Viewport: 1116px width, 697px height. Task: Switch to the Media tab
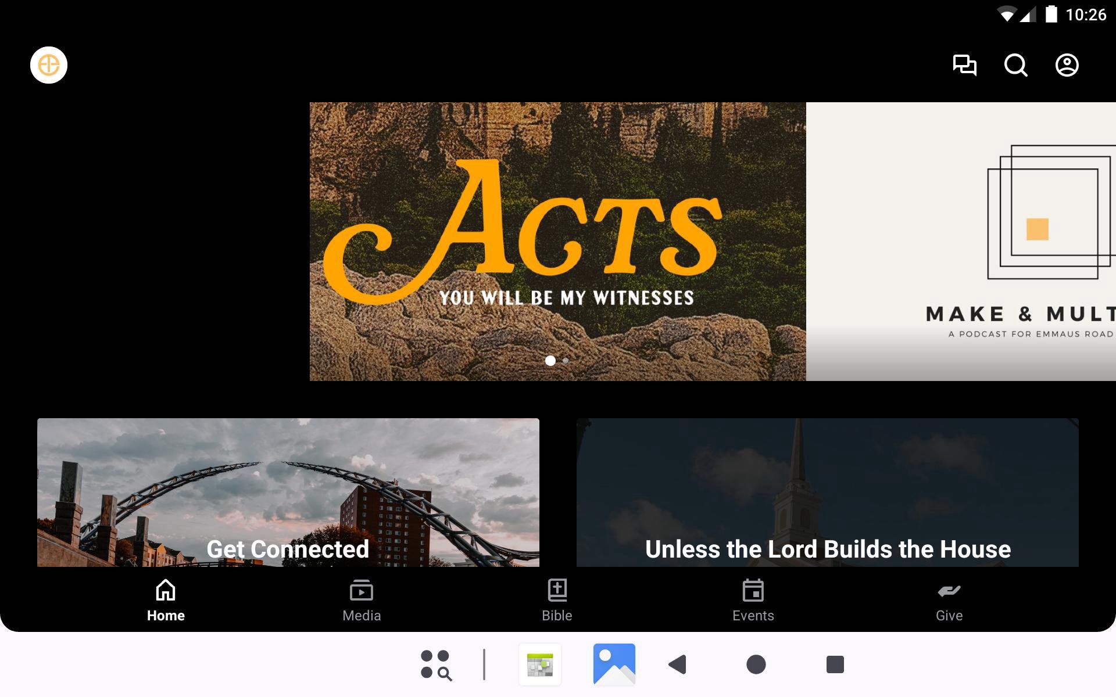[362, 601]
